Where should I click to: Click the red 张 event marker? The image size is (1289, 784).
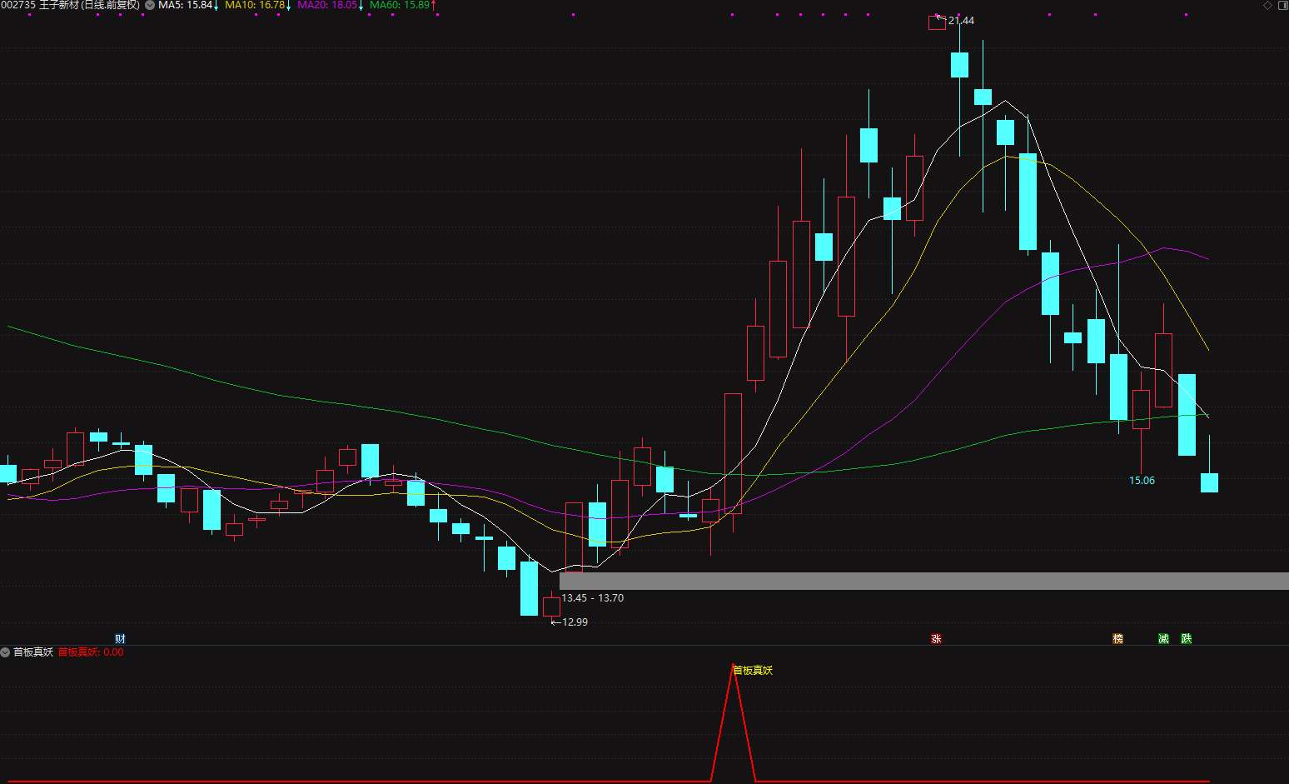tap(936, 639)
